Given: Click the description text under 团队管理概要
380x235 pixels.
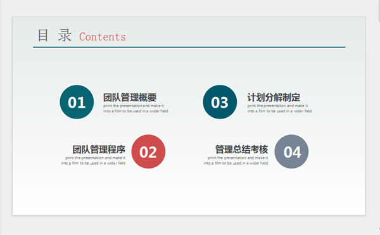Looking at the screenshot, I should (x=136, y=108).
